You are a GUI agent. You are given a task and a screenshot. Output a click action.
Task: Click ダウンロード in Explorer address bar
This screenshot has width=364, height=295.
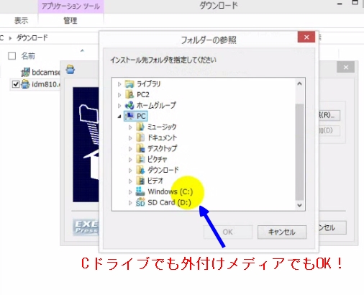click(32, 37)
